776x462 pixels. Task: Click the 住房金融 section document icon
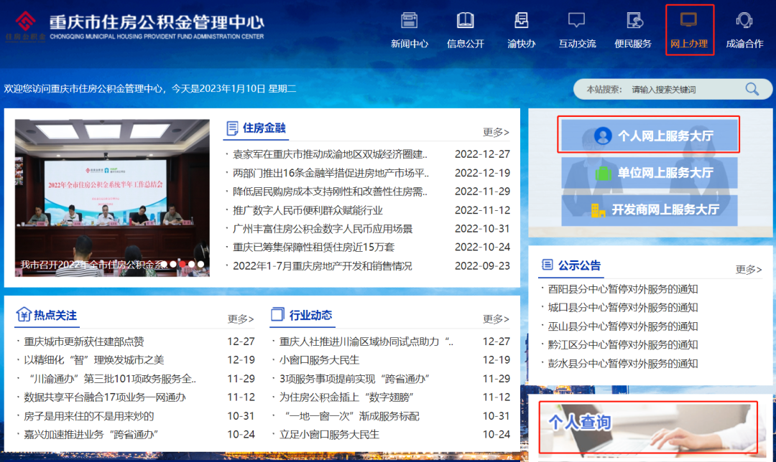[231, 128]
